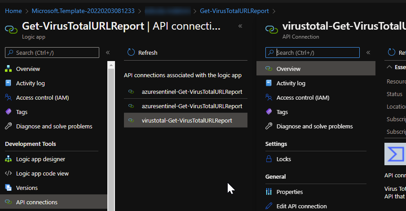Viewport: 406px width, 211px height.
Task: Click the code view brackets icon
Action: click(x=8, y=173)
